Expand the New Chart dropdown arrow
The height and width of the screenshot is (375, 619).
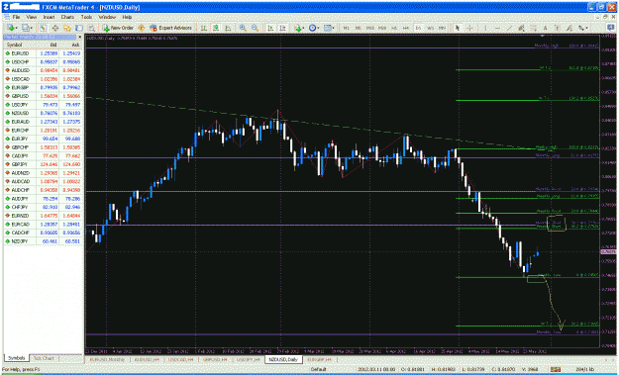[x=17, y=28]
